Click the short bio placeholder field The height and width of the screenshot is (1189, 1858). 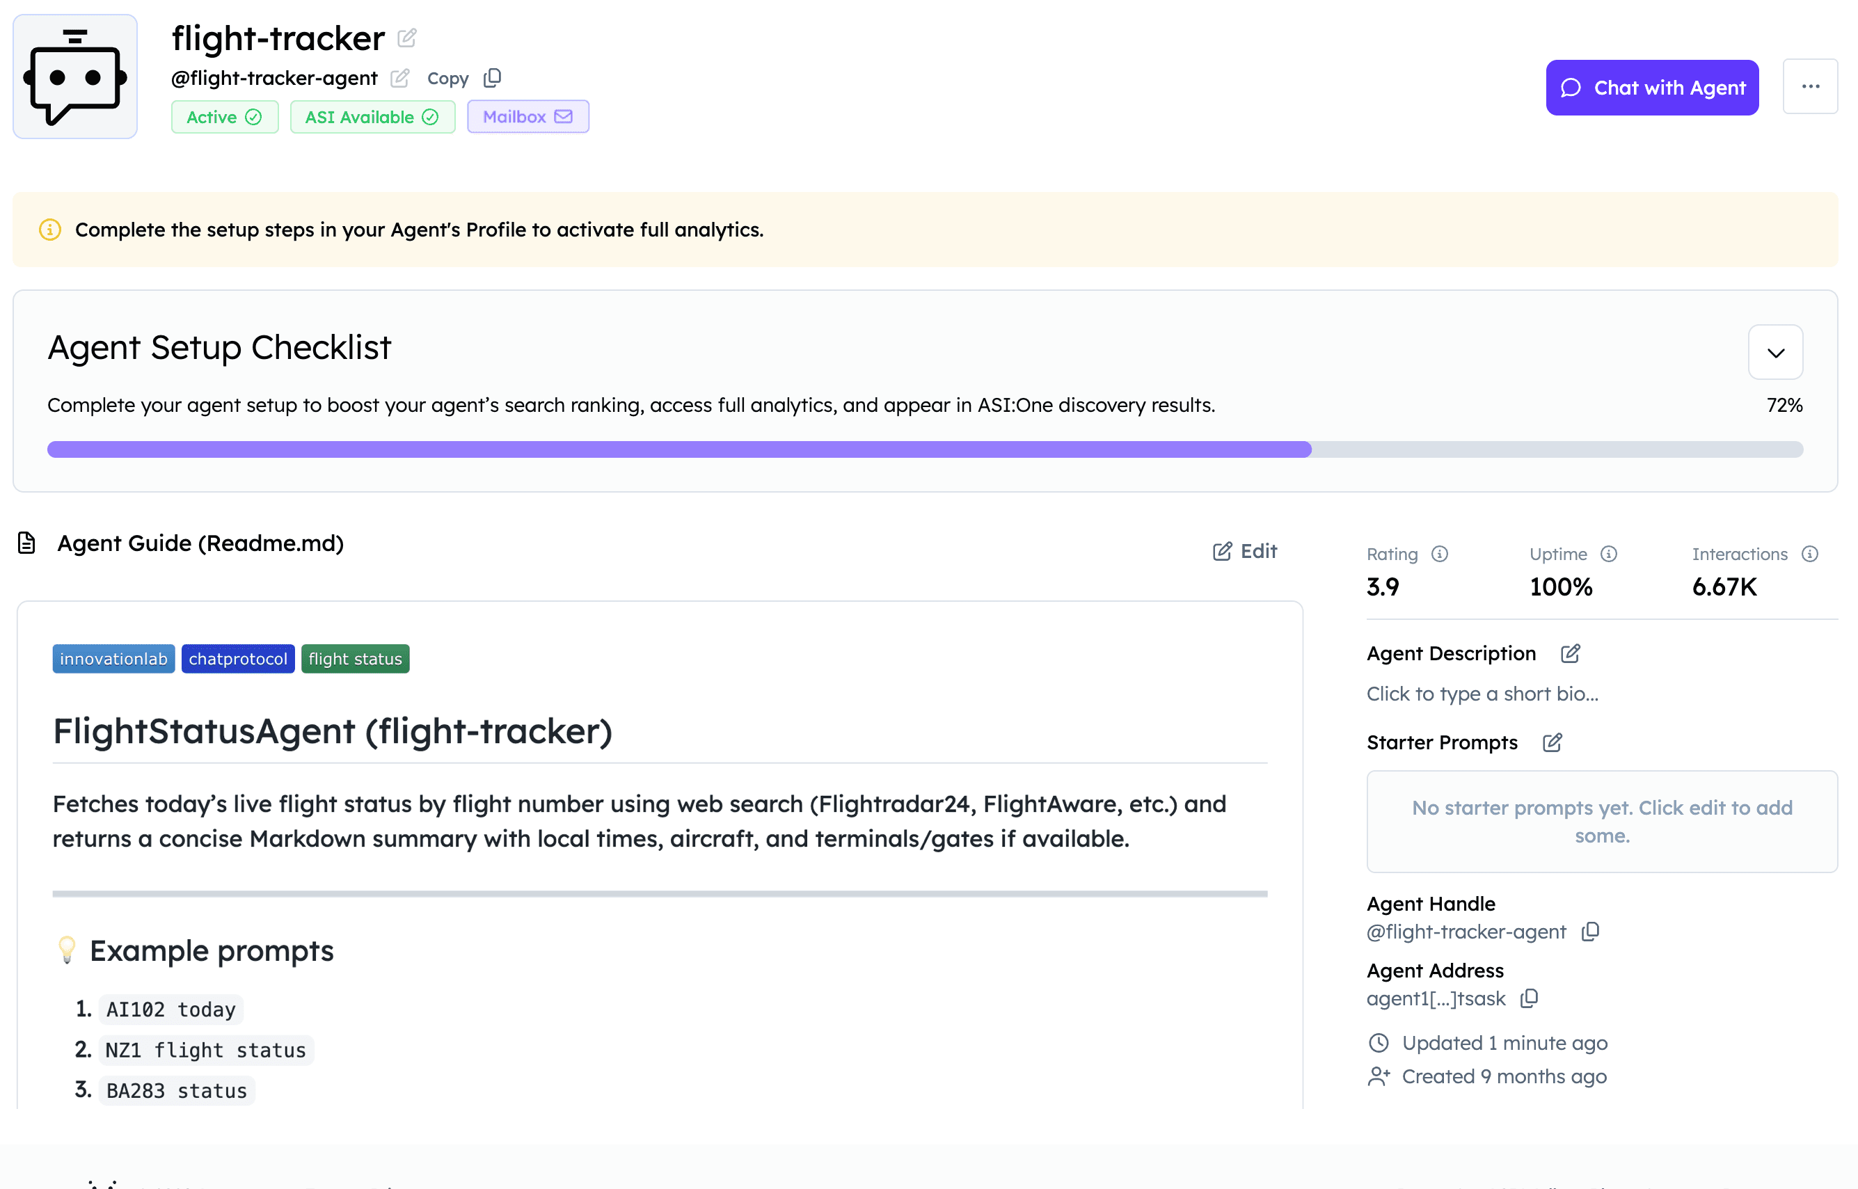coord(1482,694)
